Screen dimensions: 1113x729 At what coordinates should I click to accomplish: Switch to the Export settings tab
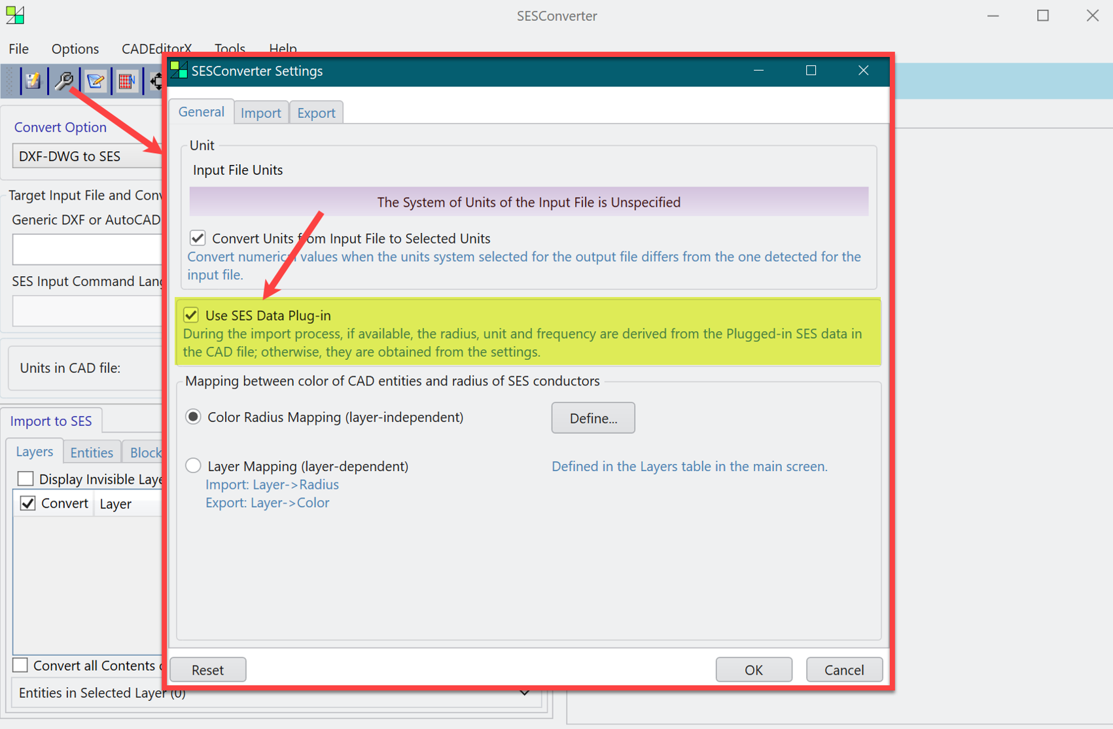pos(316,113)
